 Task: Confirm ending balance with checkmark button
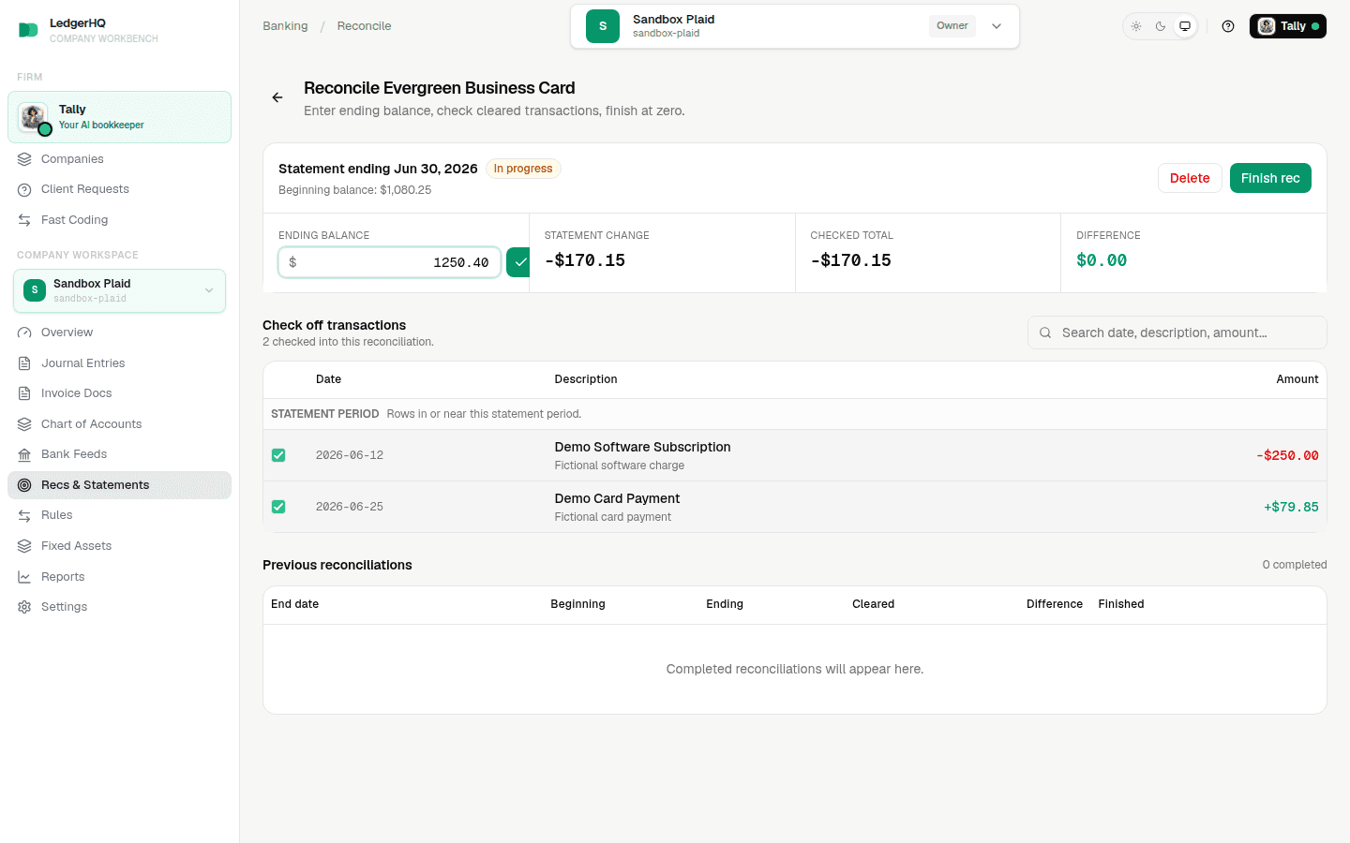tap(518, 262)
